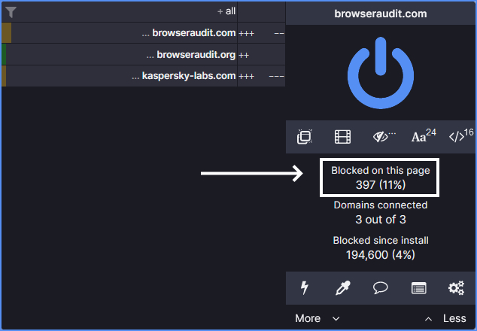The image size is (477, 331).
Task: Click Blocked since install 194,600 value
Action: (381, 255)
